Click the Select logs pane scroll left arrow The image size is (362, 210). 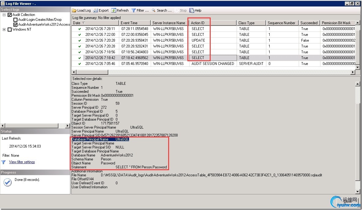(3, 126)
